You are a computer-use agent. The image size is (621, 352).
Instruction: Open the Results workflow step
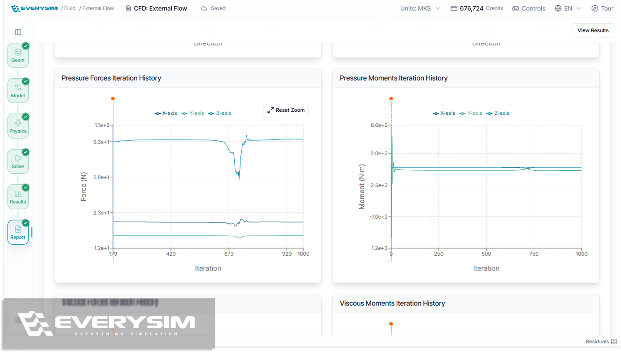[x=18, y=197]
